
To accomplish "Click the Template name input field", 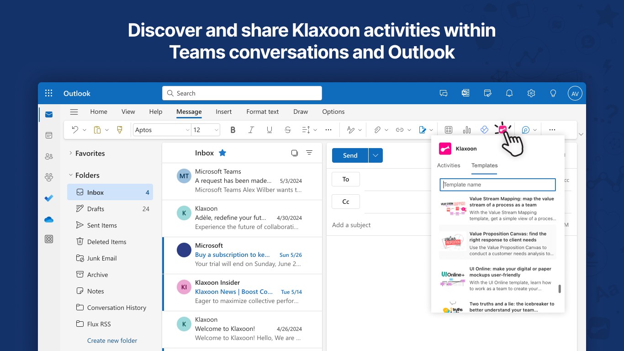I will coord(498,185).
